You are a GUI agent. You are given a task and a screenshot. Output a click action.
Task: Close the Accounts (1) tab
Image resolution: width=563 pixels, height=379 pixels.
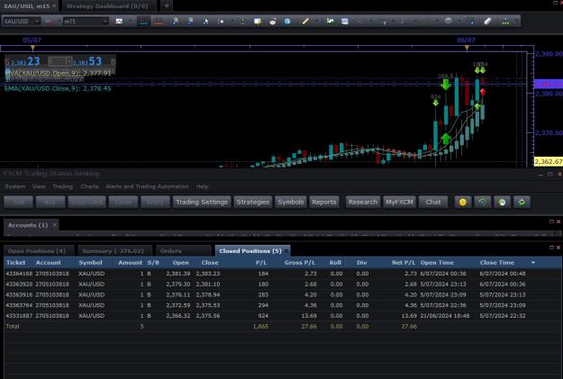(x=55, y=225)
